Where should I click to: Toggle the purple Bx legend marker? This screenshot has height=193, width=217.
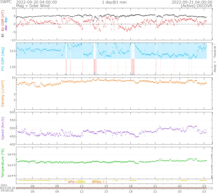point(6,27)
